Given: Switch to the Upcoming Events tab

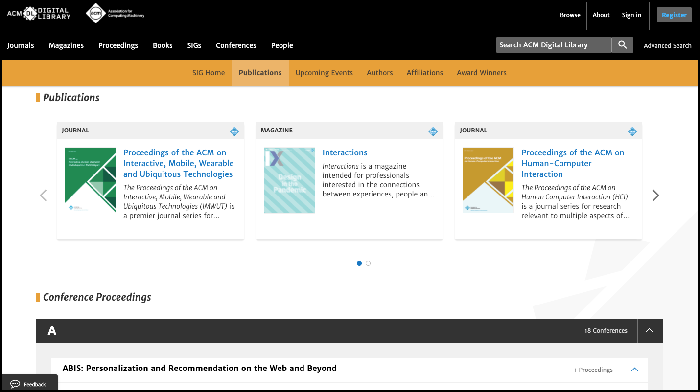Looking at the screenshot, I should [324, 72].
